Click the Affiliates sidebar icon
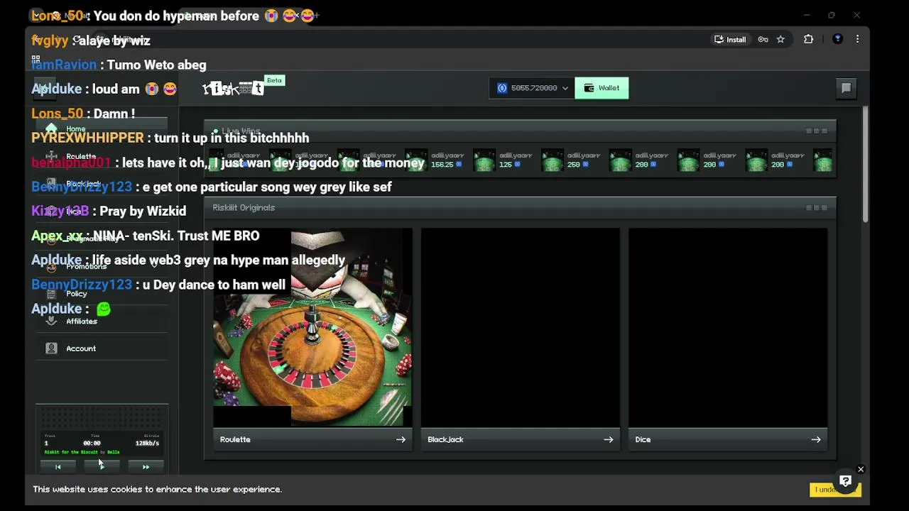 point(51,321)
